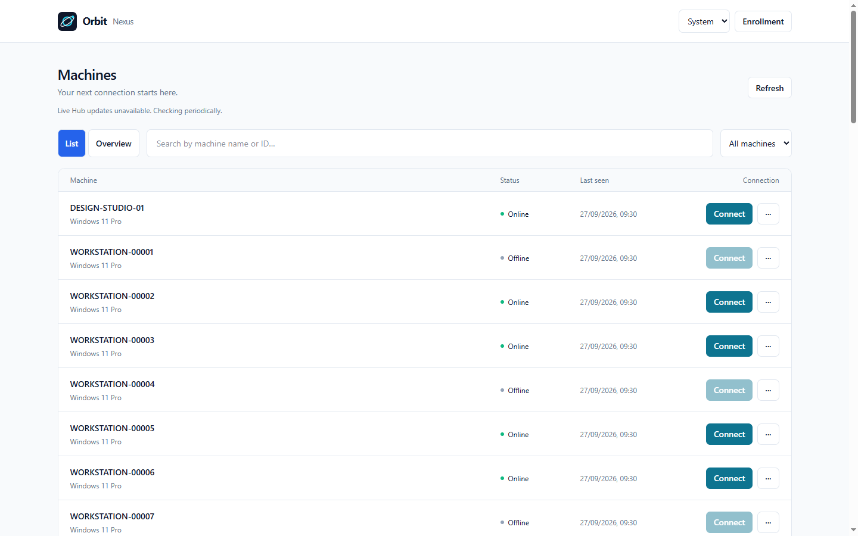Select the WORKSTATION-00002 machine name
The width and height of the screenshot is (858, 536).
[x=112, y=296]
